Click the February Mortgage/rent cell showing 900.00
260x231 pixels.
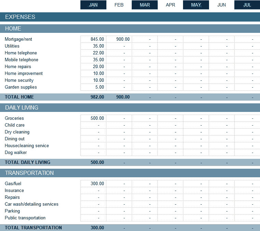119,39
